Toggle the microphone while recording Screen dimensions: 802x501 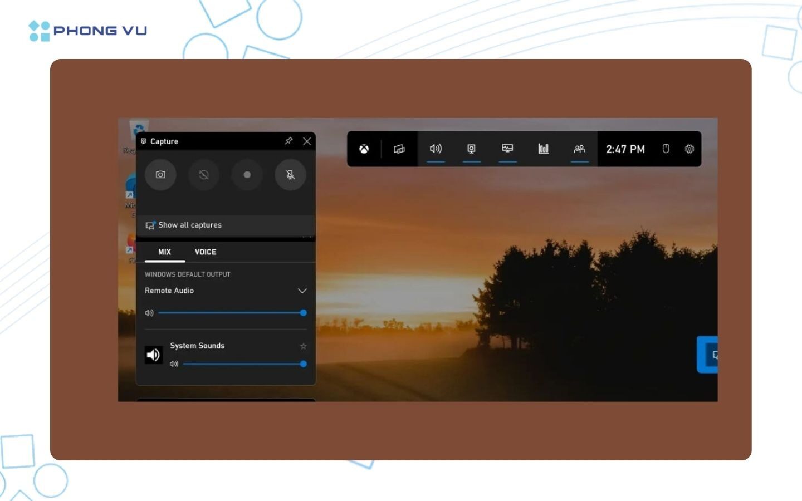pyautogui.click(x=290, y=175)
